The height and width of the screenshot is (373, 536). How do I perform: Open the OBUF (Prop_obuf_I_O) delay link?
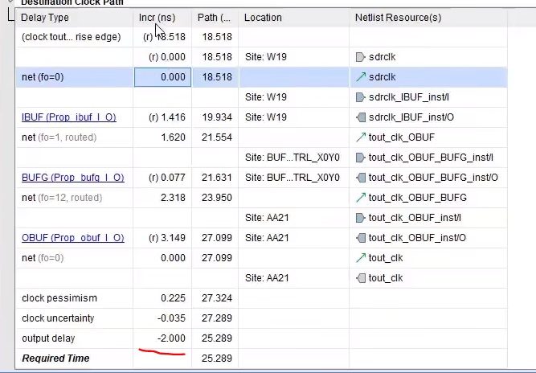click(x=73, y=238)
